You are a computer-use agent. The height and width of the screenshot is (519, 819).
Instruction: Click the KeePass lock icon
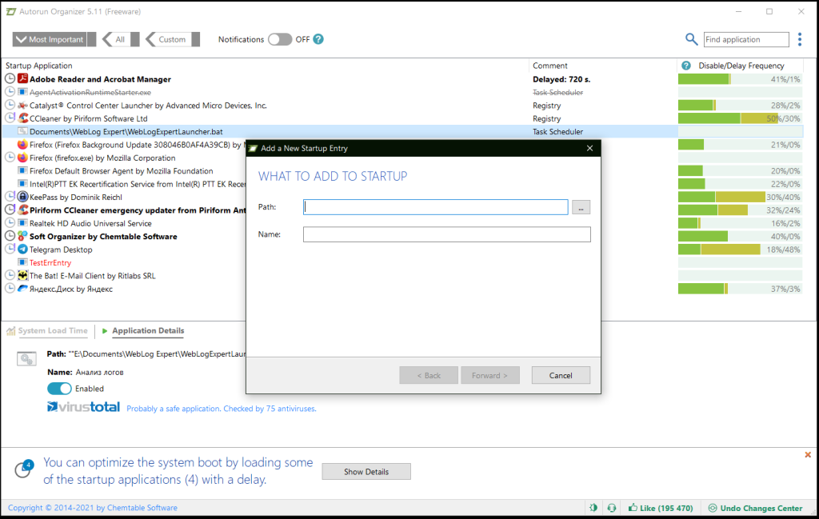[x=22, y=197]
